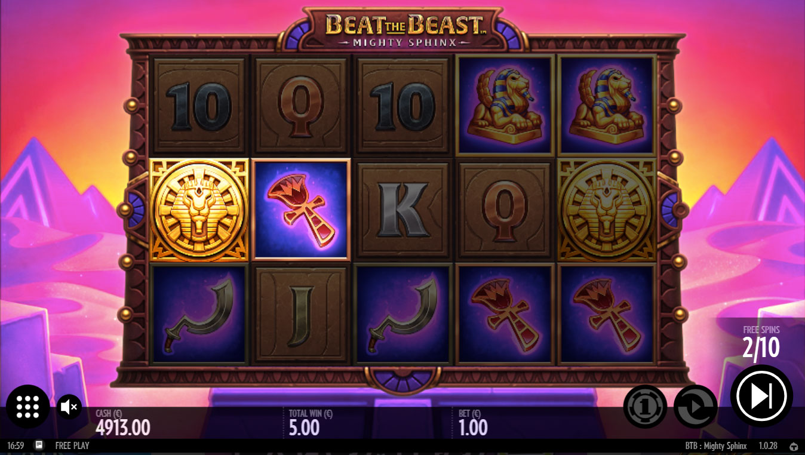The width and height of the screenshot is (805, 455).
Task: Click the Free Spins 2/10 counter
Action: pyautogui.click(x=761, y=343)
